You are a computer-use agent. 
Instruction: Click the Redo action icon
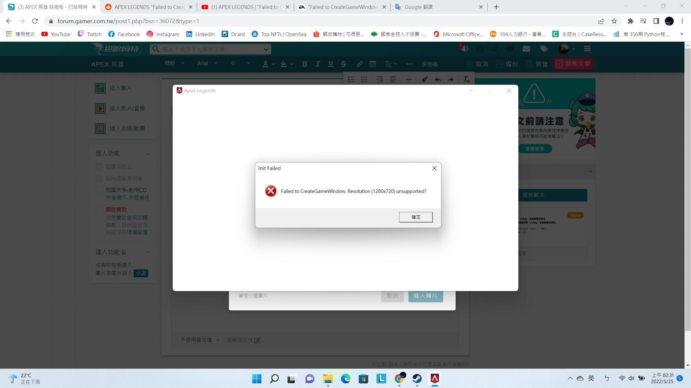[x=451, y=79]
